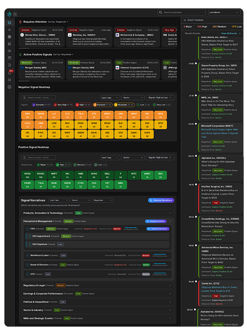Select the 148 High event count tab
247x334 pixels.
202,27
